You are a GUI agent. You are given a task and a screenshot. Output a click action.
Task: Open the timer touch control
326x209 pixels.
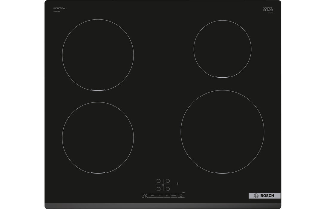[181, 196]
